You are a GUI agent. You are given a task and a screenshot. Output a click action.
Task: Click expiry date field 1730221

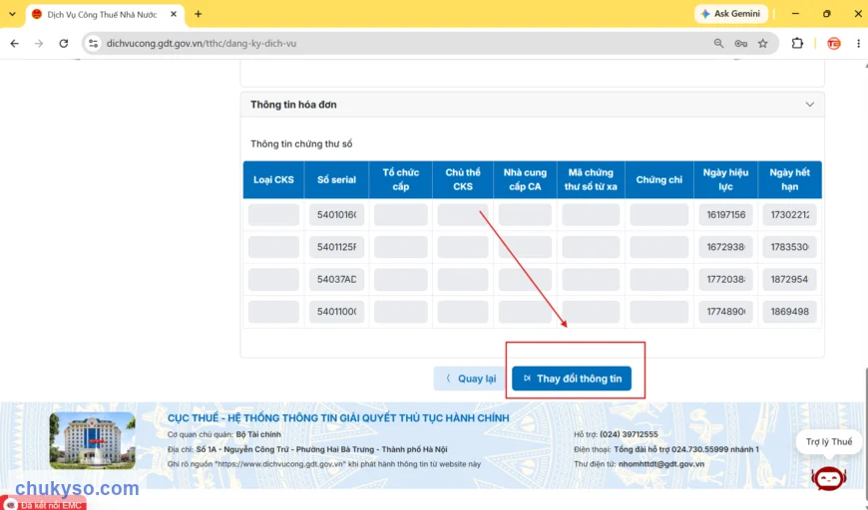tap(789, 215)
